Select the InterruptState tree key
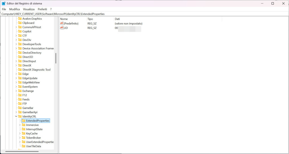This screenshot has width=289, height=154. pos(34,129)
